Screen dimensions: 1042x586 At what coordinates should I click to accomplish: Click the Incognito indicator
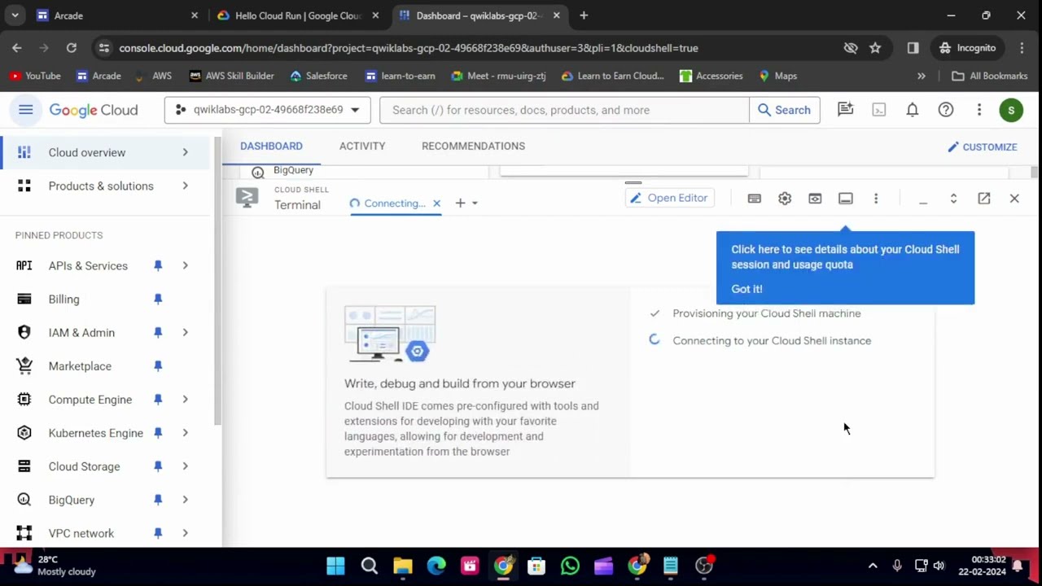(967, 48)
